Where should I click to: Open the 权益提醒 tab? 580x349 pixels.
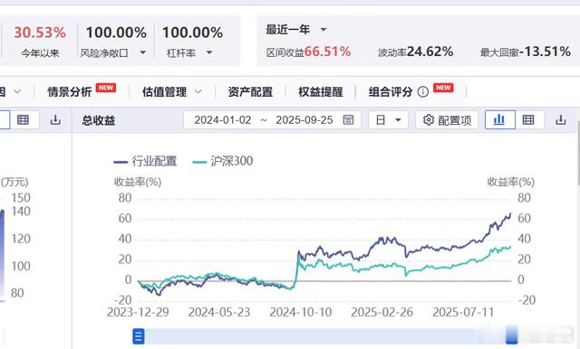click(320, 91)
